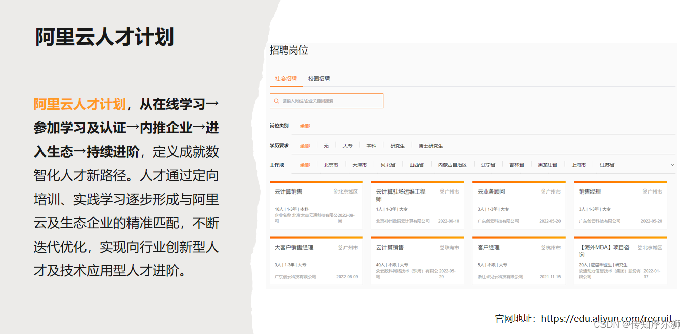
Task: Click the company name 浙江卓见云科技有限公司
Action: (500, 277)
